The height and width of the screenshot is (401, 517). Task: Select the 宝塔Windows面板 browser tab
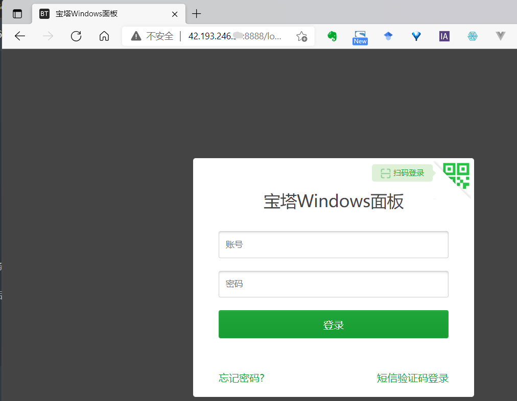pos(109,14)
